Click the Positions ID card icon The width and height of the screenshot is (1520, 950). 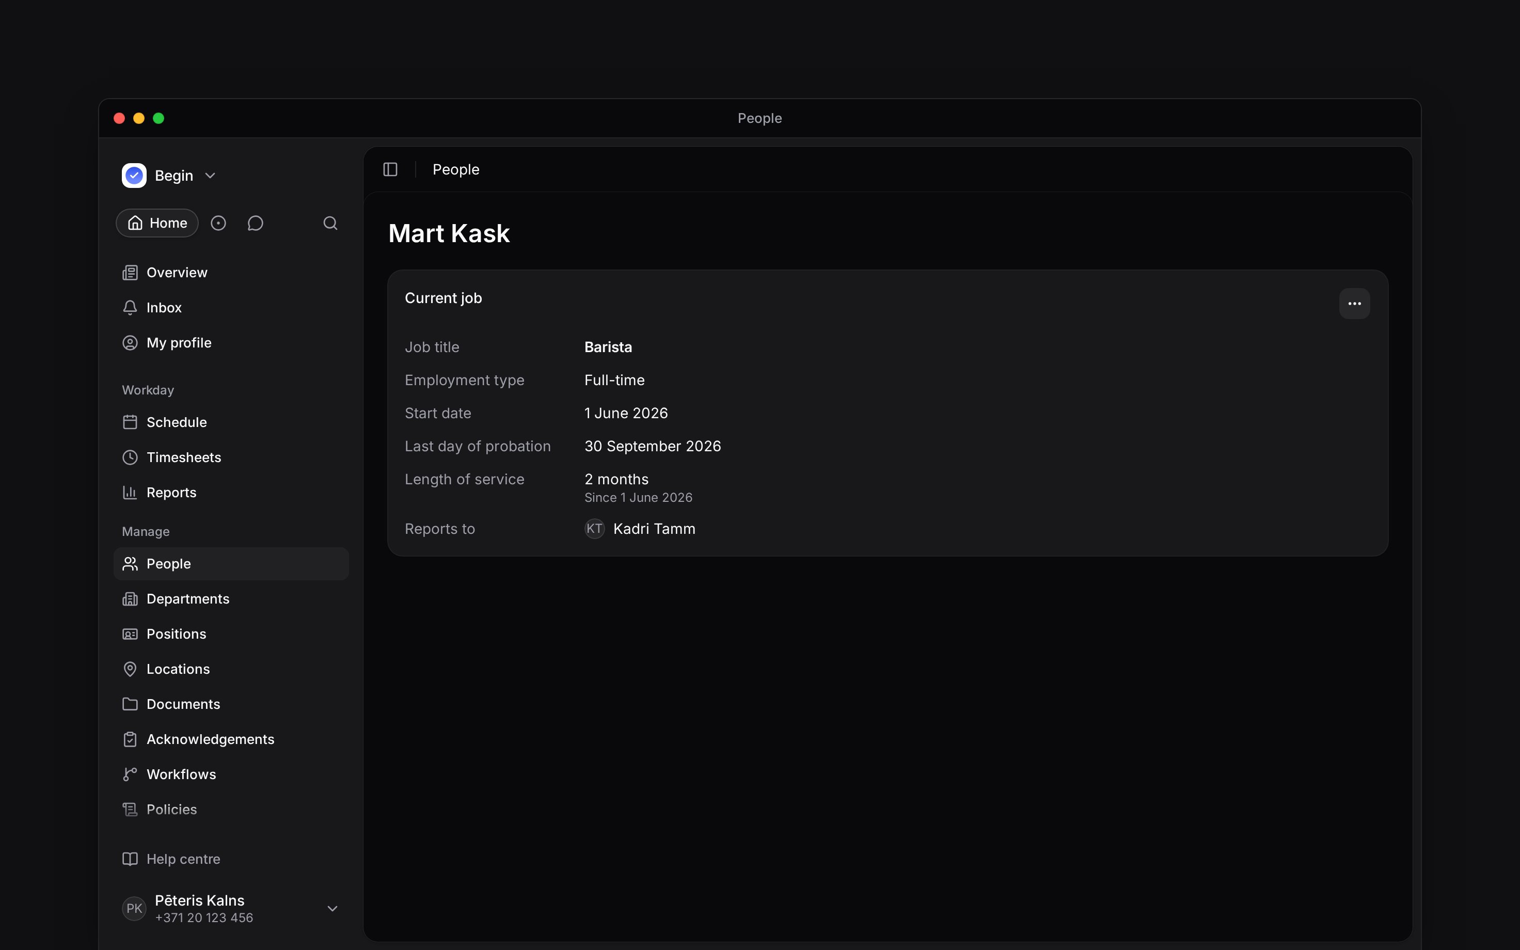130,634
